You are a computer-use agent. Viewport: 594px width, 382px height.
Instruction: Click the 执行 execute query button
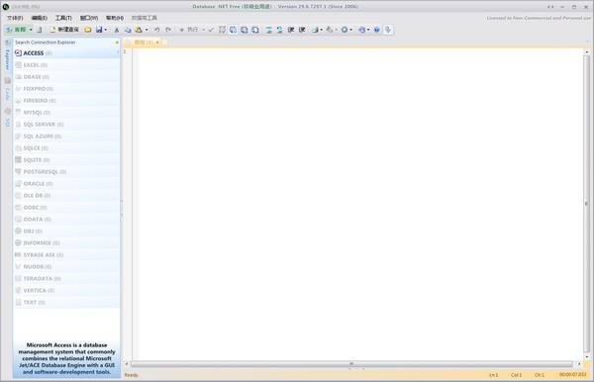189,30
